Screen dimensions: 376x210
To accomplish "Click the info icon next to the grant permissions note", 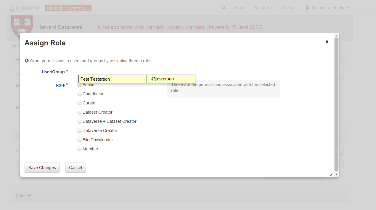I will point(26,60).
